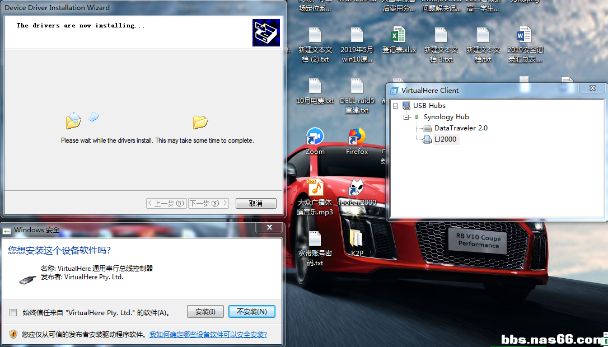Viewport: 608px width, 347px height.
Task: Select LJ2000 printer device
Action: [446, 139]
